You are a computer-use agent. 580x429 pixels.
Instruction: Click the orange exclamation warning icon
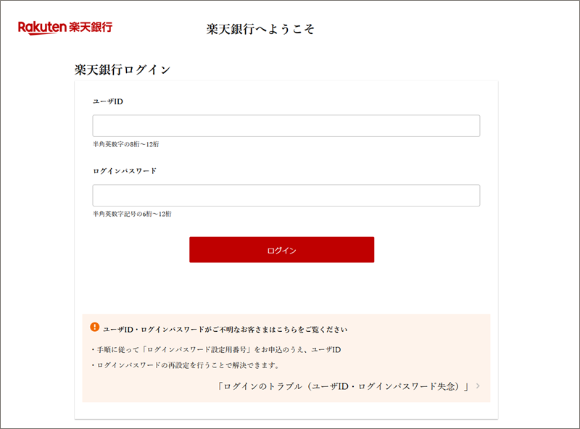(94, 328)
